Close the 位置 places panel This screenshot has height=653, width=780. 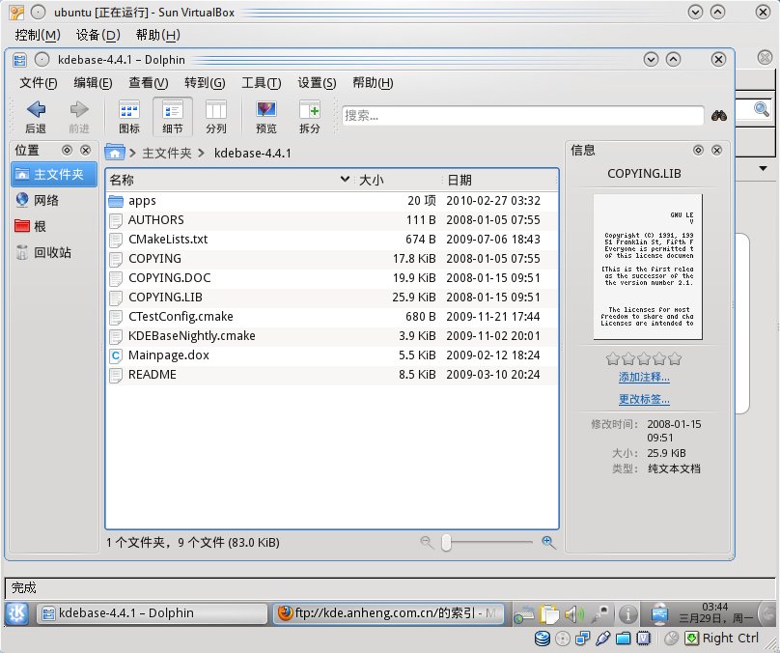tap(86, 150)
